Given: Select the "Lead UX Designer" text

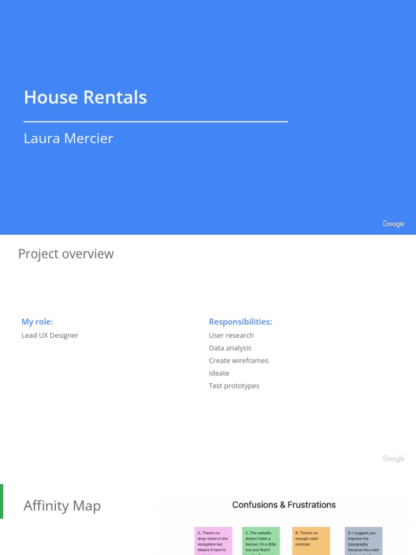Looking at the screenshot, I should pos(50,335).
